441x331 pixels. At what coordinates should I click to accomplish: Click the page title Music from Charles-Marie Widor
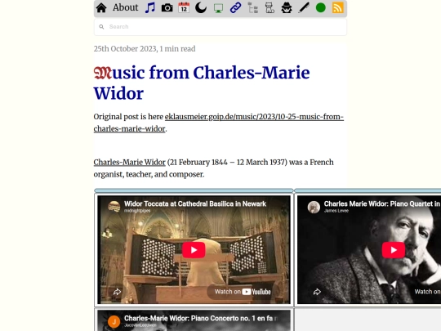pyautogui.click(x=202, y=83)
